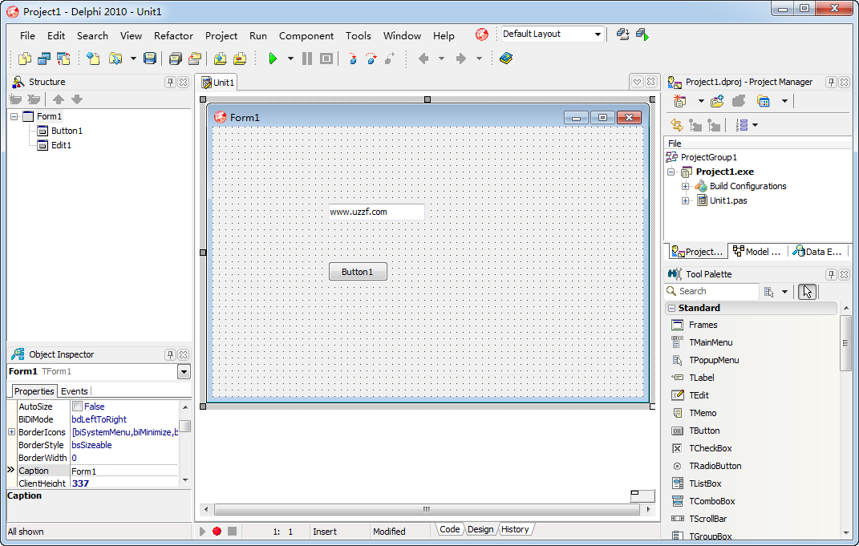Switch to the Code tab
The image size is (859, 546).
(x=450, y=530)
